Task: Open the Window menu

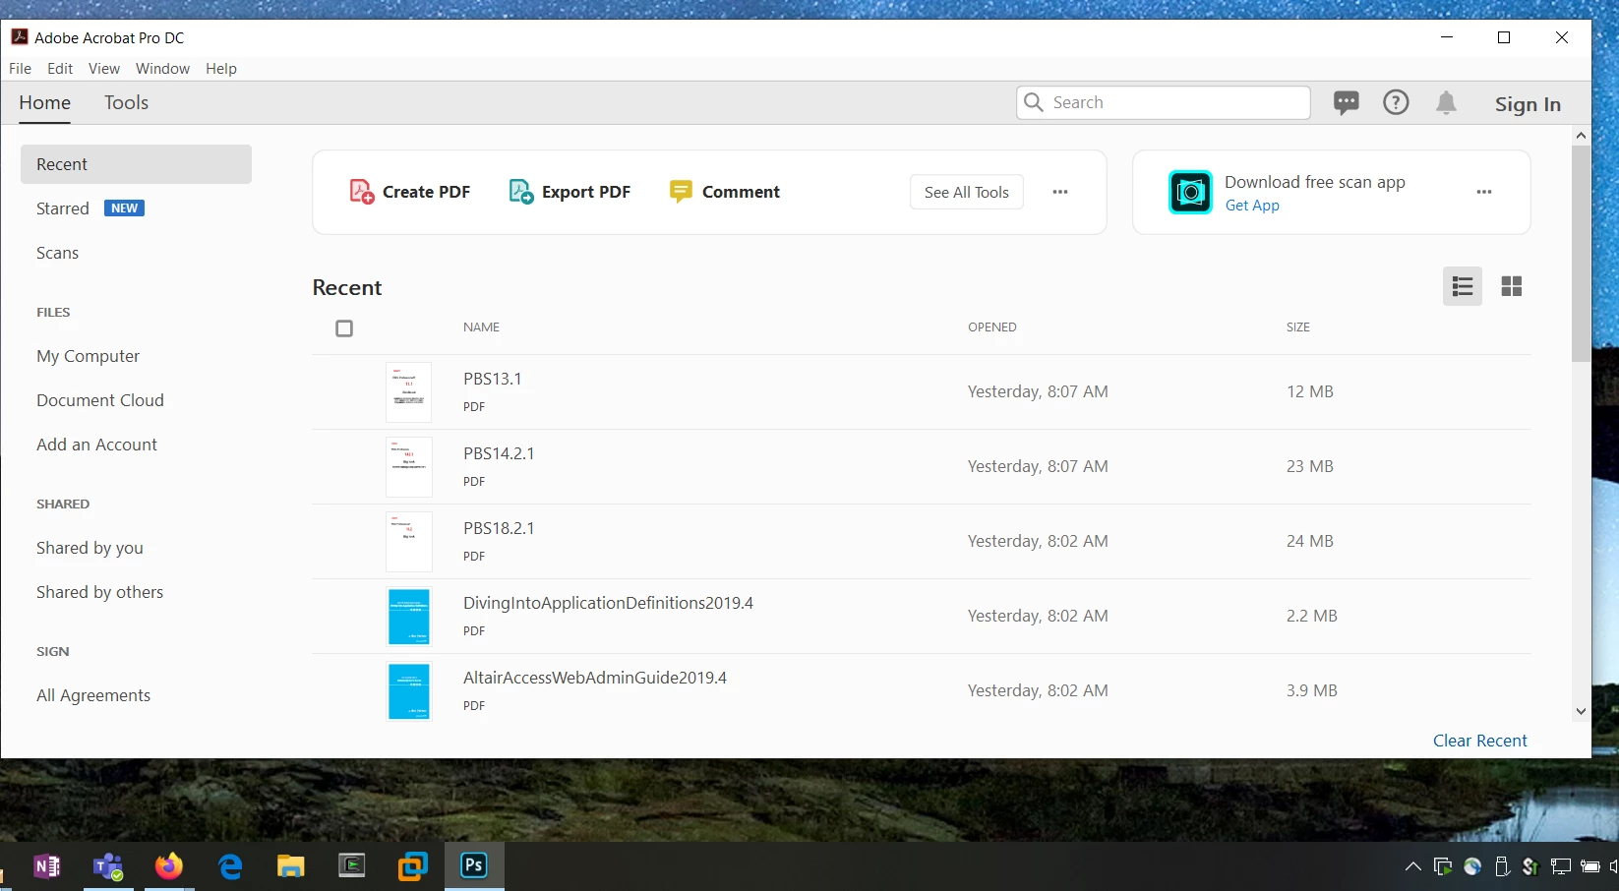Action: tap(162, 69)
